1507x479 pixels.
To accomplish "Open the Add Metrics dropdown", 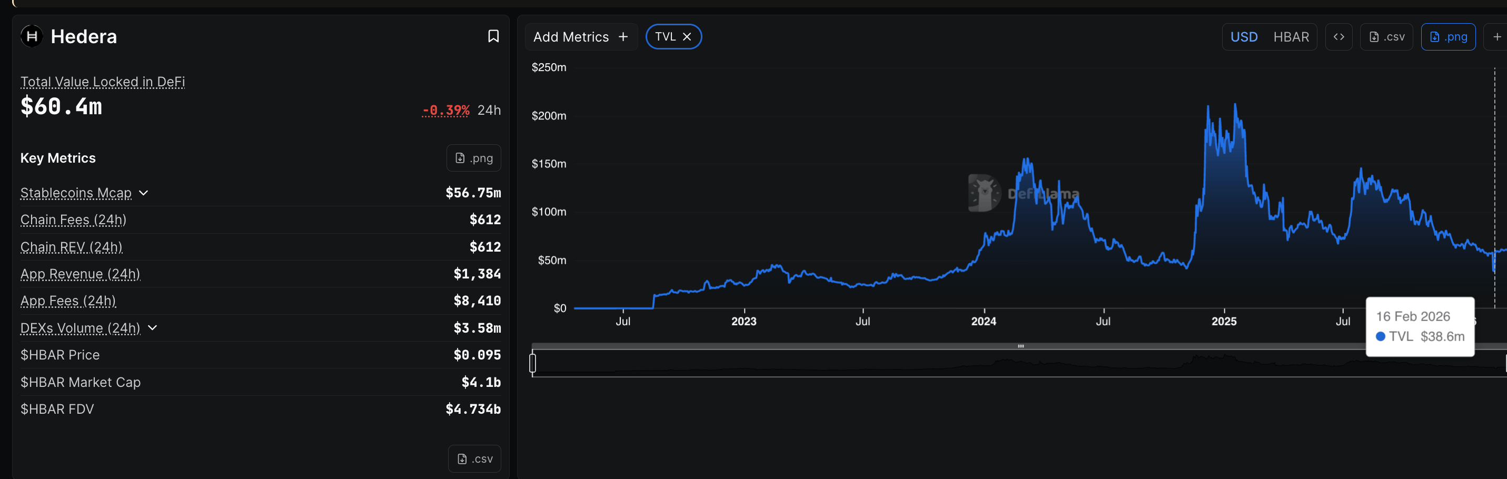I will tap(580, 37).
